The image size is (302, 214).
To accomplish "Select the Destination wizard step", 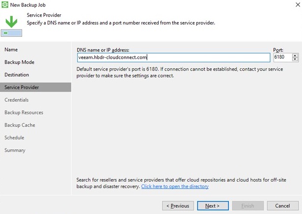I will (x=17, y=75).
